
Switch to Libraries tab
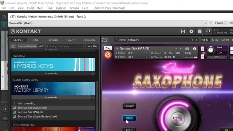pos(18,40)
